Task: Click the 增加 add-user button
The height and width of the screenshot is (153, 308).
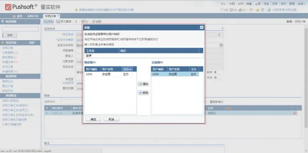Action: (x=143, y=84)
